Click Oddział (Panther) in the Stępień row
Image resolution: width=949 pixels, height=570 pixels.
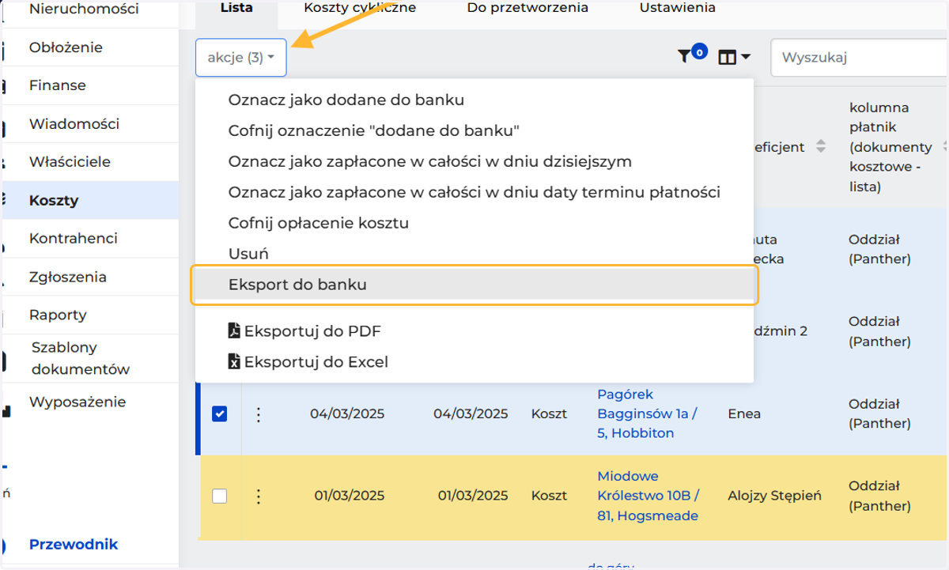tap(879, 496)
